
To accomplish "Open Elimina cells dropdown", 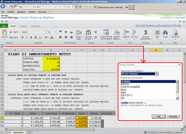I will (134, 34).
